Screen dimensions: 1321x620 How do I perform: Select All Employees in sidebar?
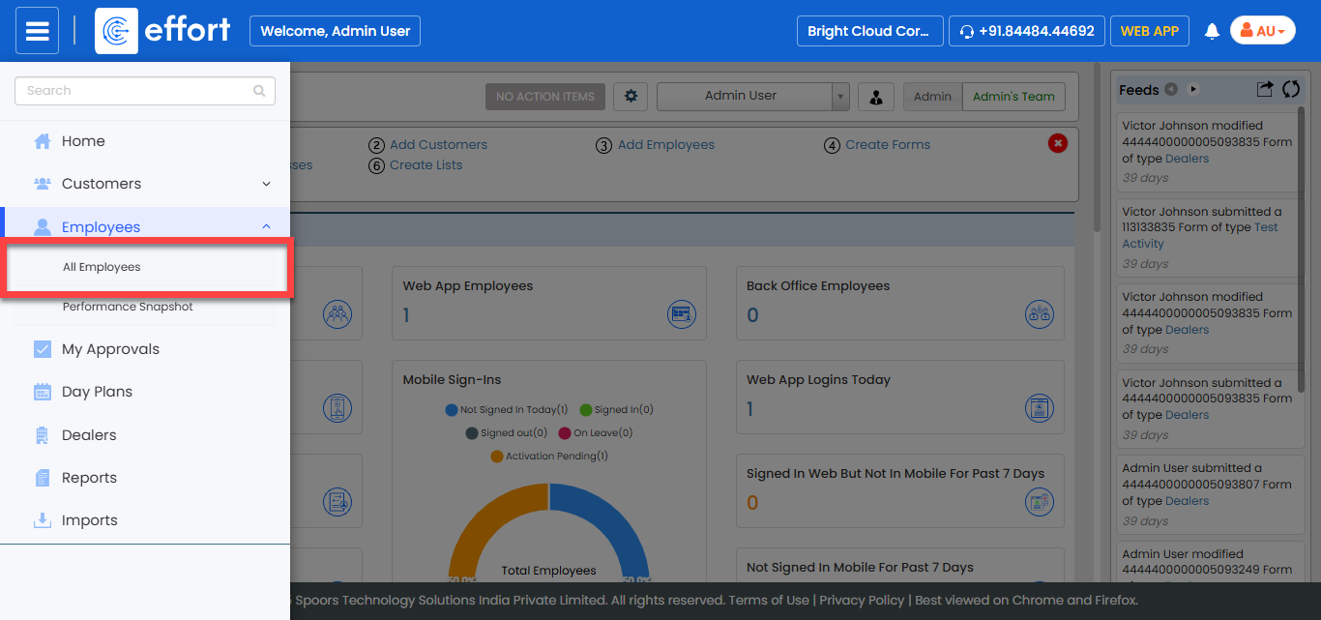102,267
